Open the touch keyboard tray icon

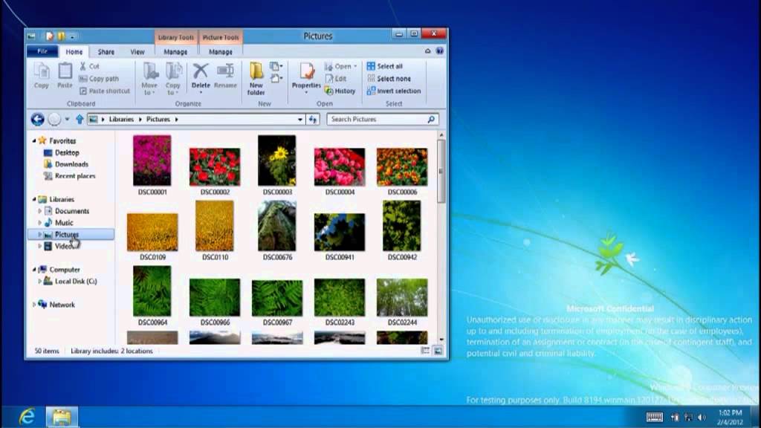pos(655,417)
